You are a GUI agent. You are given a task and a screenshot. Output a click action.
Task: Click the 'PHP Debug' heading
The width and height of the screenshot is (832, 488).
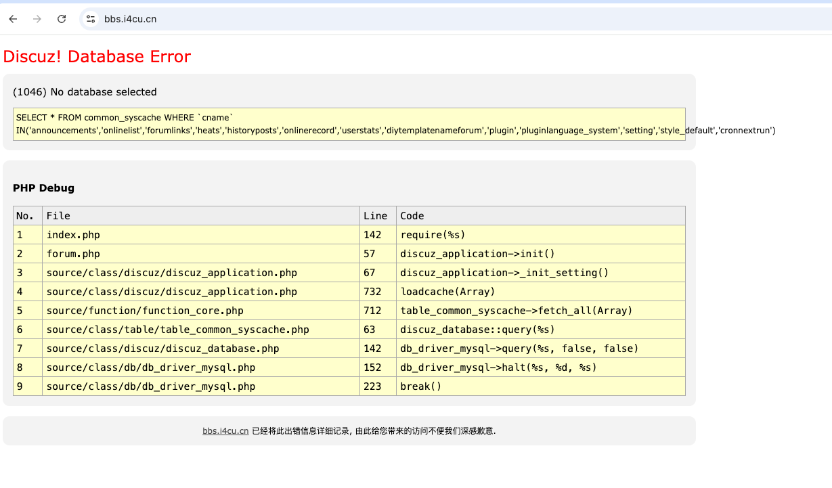tap(43, 188)
